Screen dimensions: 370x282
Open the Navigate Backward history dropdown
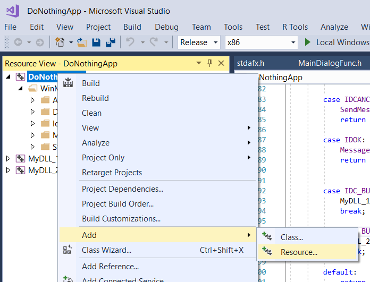29,42
